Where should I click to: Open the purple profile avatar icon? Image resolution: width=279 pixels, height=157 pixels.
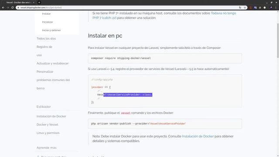pyautogui.click(x=271, y=8)
